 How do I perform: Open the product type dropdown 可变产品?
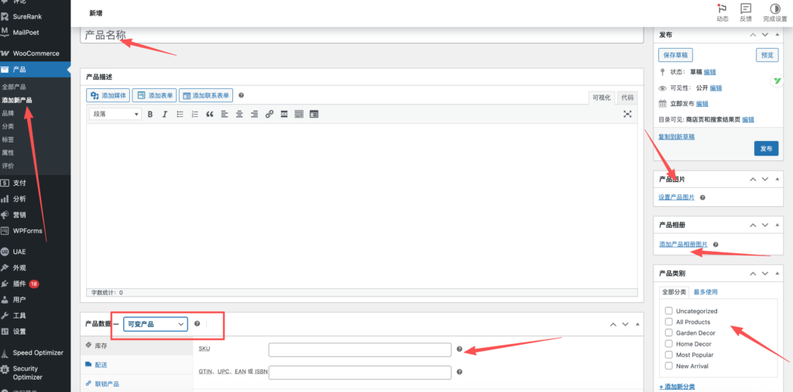point(156,324)
